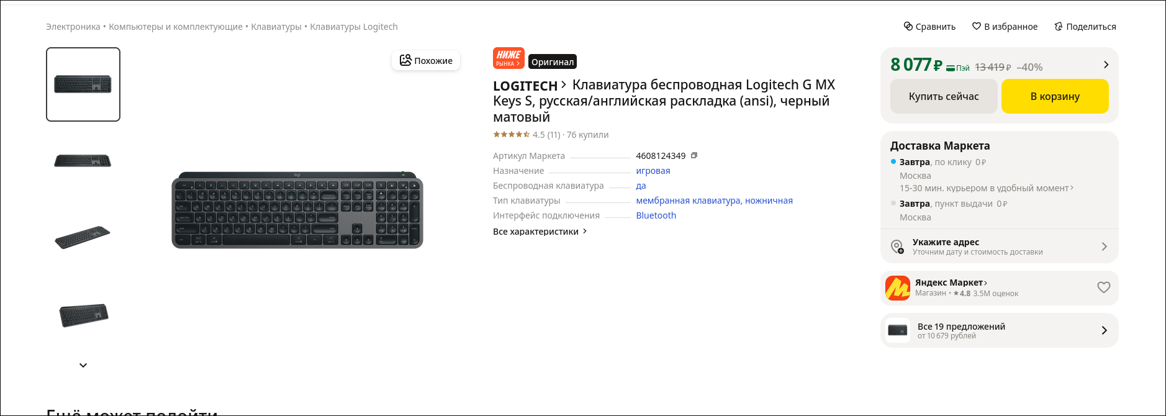Click the 'Ниже рынка' price badge
This screenshot has height=416, width=1166.
508,58
